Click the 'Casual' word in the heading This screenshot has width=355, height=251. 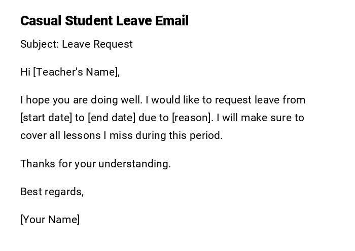[41, 21]
